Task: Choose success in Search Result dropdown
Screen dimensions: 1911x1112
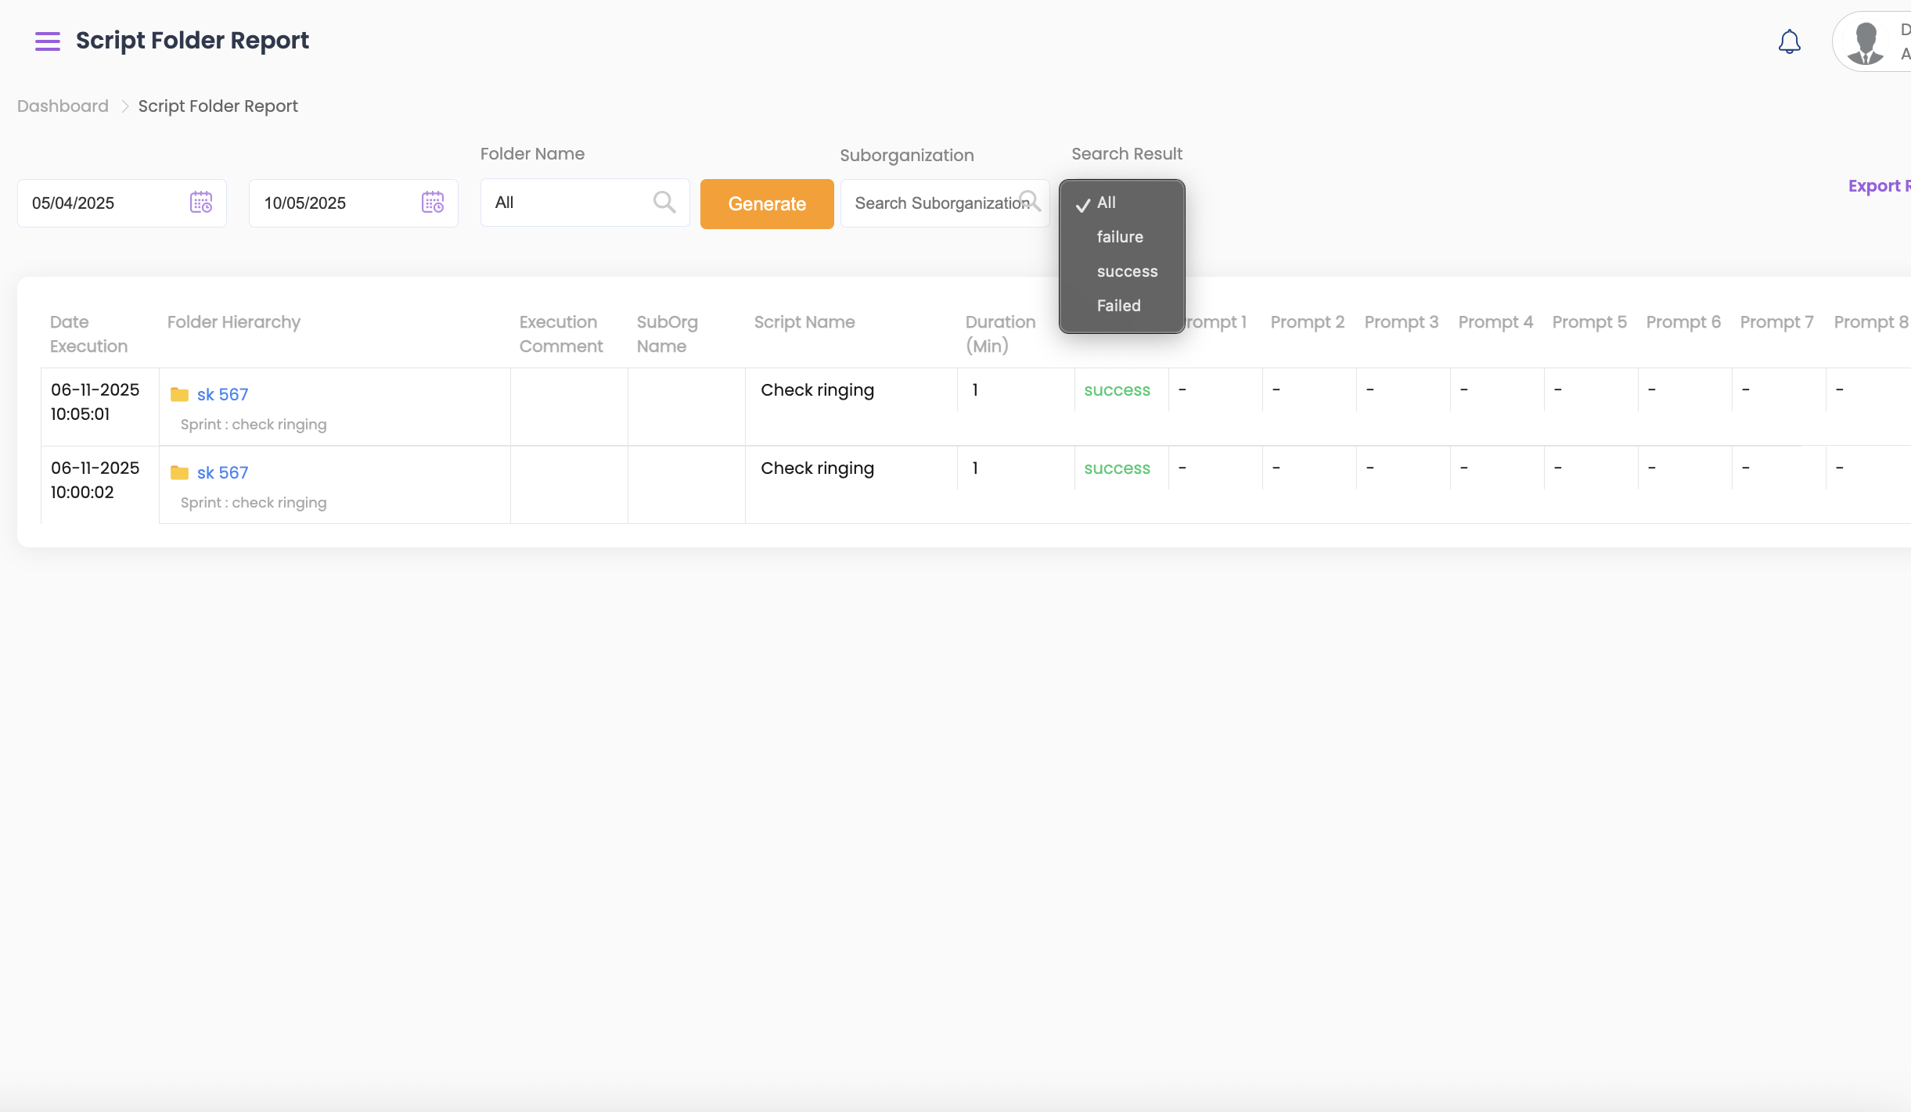Action: click(1127, 271)
